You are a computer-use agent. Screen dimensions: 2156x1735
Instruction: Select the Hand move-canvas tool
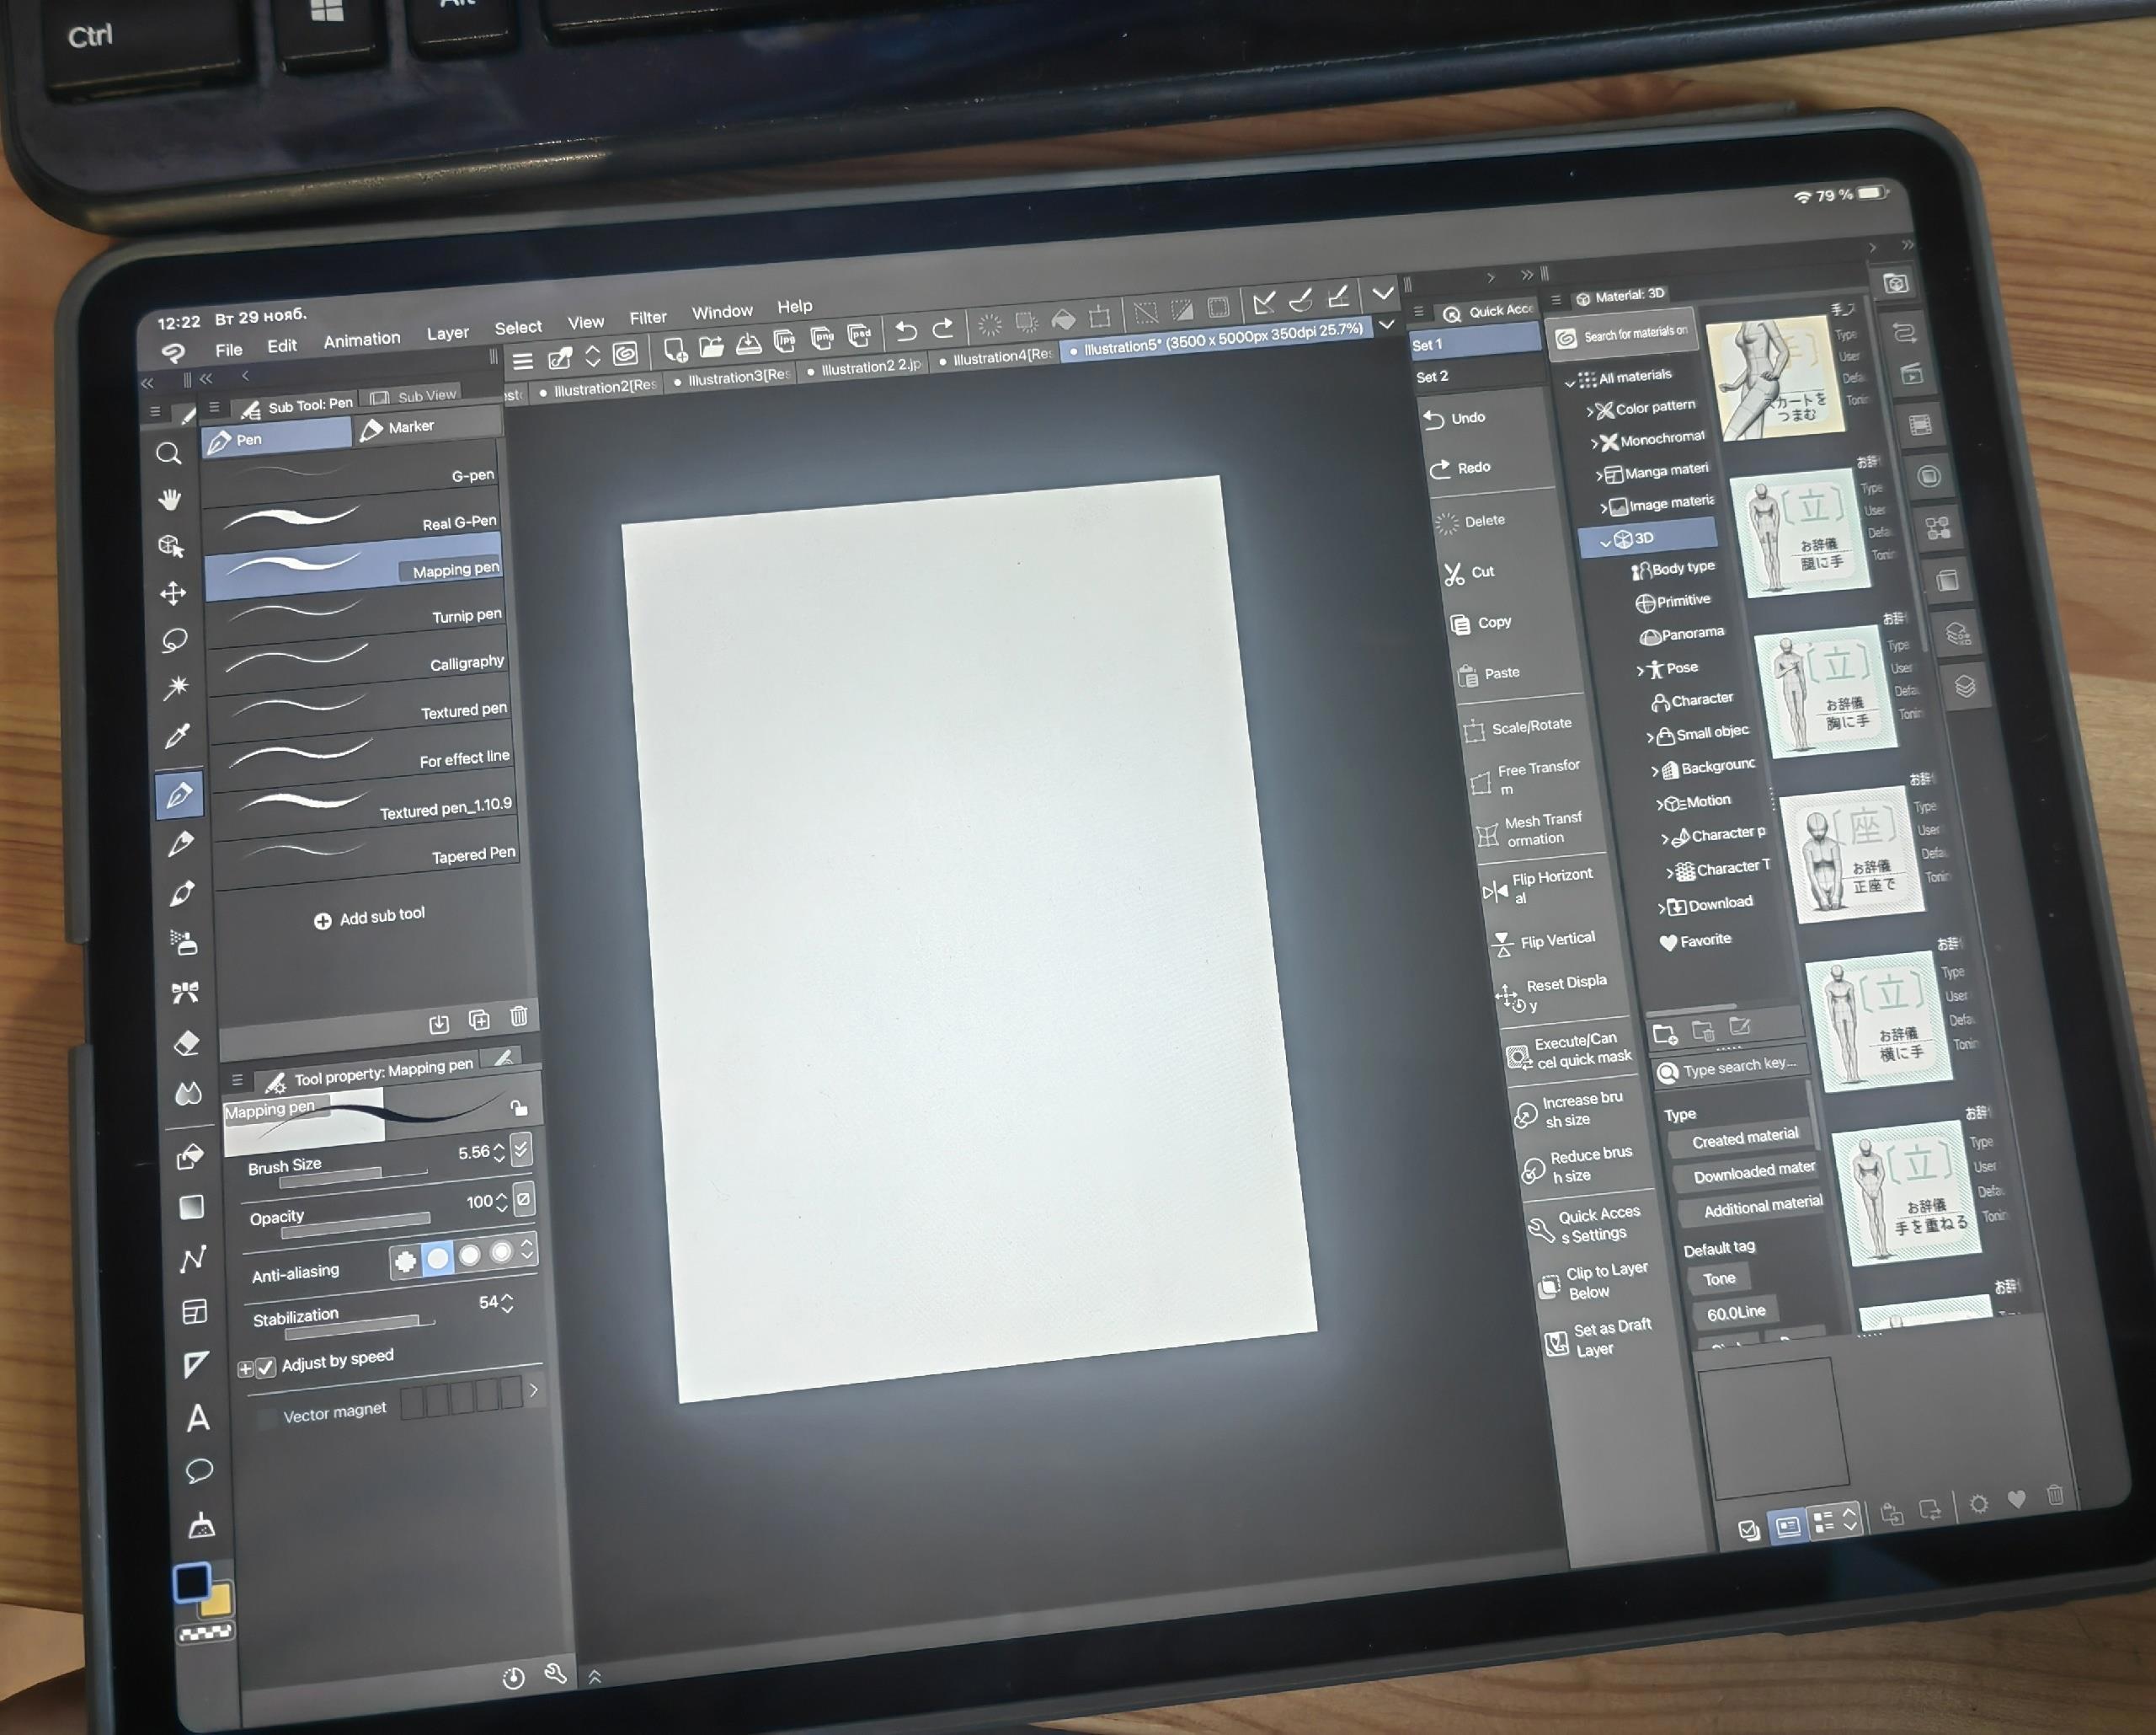[x=170, y=500]
